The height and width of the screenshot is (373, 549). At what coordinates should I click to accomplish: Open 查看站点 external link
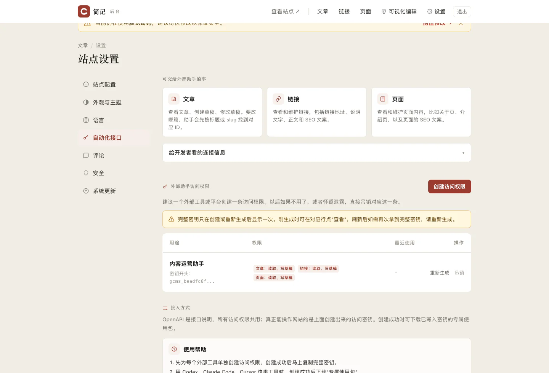(286, 11)
